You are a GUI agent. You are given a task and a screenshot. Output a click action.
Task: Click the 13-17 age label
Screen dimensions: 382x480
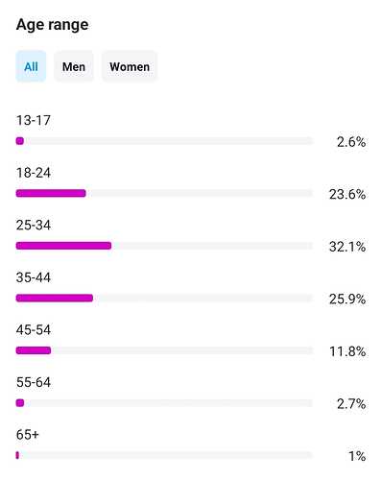34,120
